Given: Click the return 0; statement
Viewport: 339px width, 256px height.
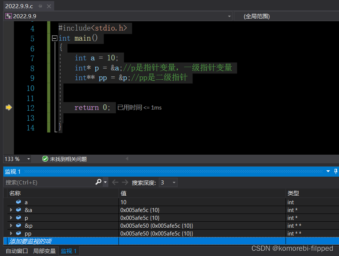Looking at the screenshot, I should pyautogui.click(x=92, y=108).
